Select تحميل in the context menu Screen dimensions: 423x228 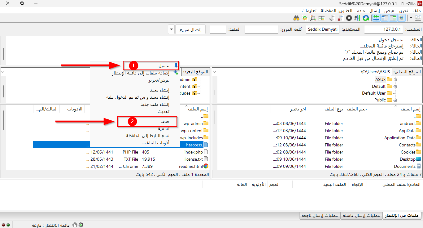coord(164,66)
